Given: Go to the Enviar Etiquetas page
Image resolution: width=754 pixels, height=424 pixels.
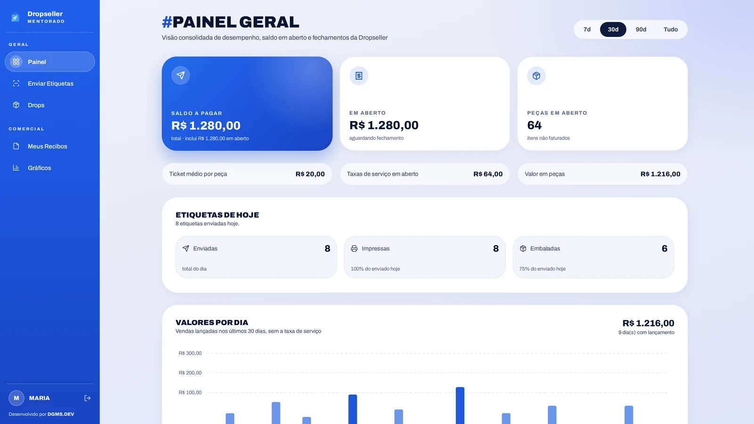Looking at the screenshot, I should tap(50, 83).
